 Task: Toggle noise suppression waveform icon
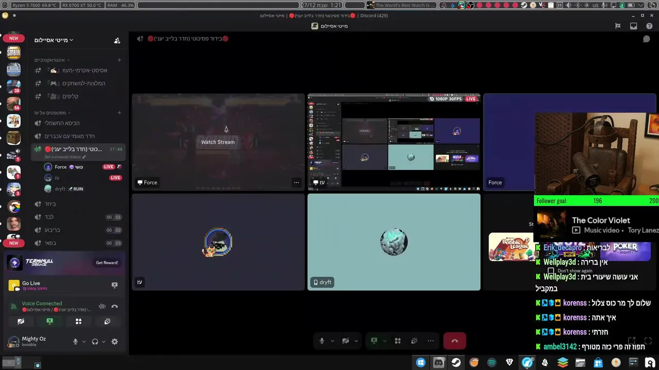pos(102,306)
